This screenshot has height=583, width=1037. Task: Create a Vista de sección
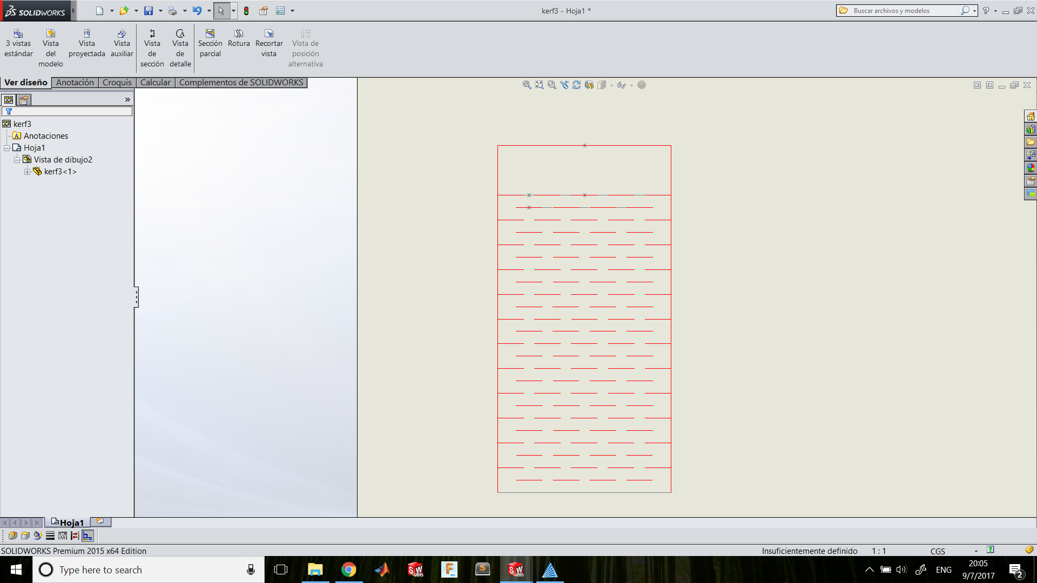pos(152,49)
